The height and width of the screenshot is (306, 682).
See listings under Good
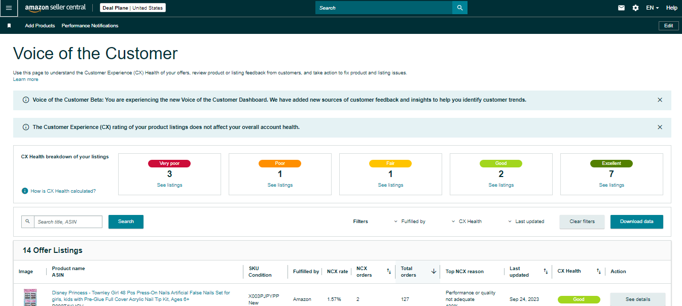point(501,185)
